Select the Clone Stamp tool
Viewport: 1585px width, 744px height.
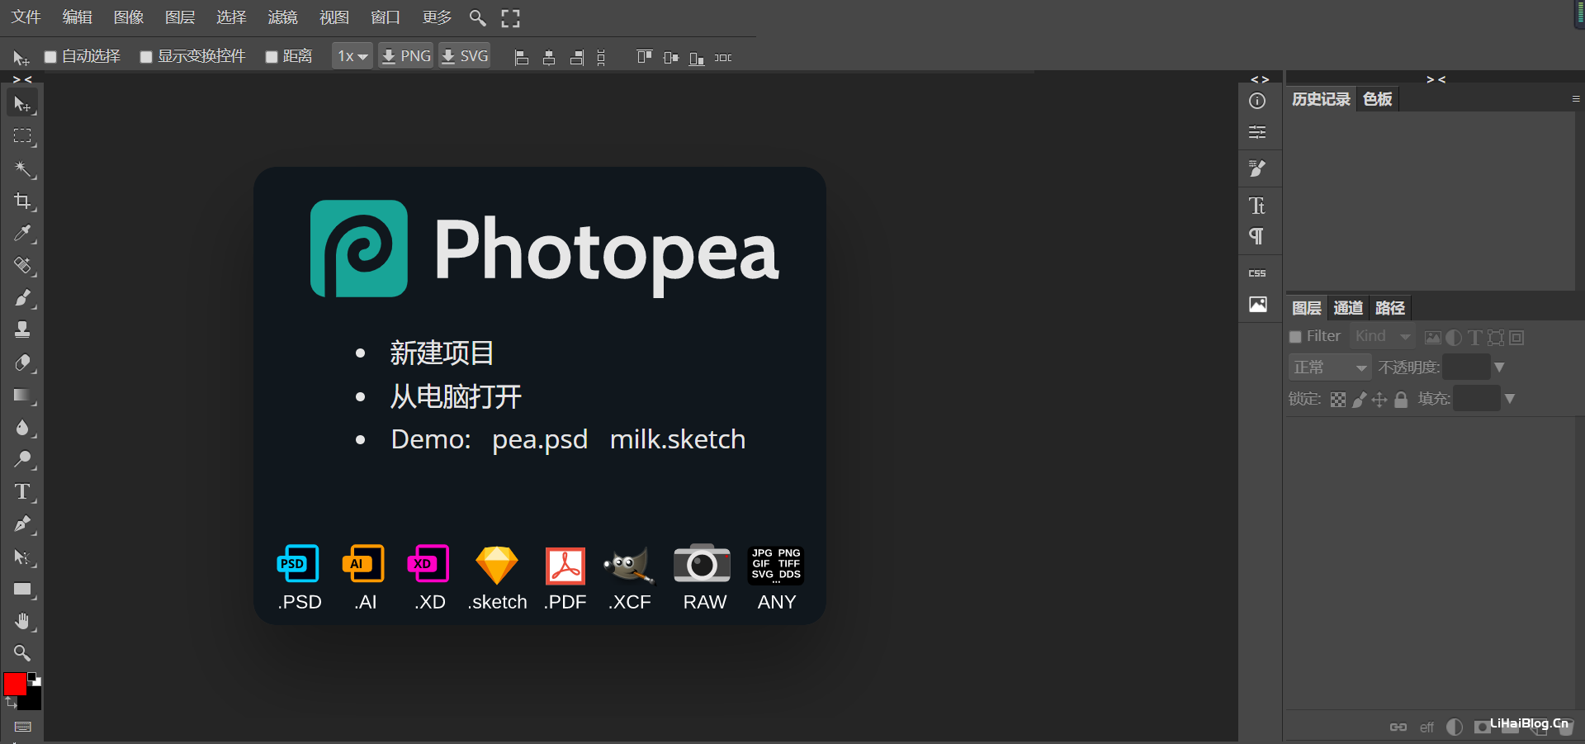pyautogui.click(x=22, y=330)
